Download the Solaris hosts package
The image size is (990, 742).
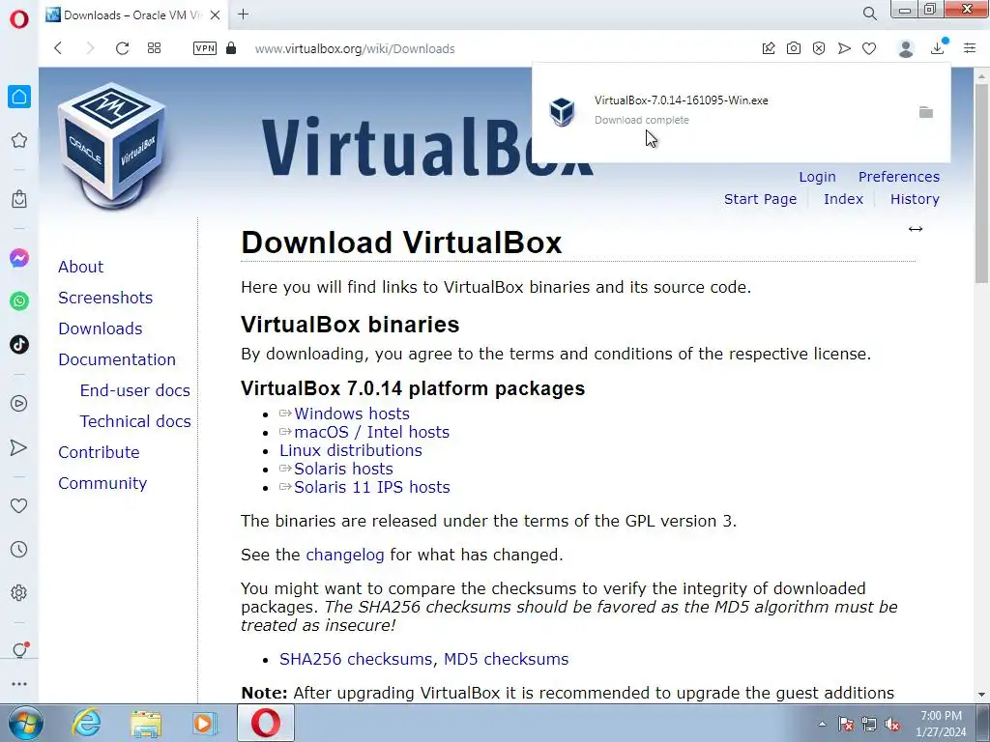(343, 469)
